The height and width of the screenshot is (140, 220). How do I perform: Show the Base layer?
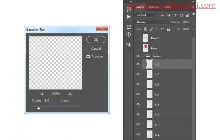[138, 48]
